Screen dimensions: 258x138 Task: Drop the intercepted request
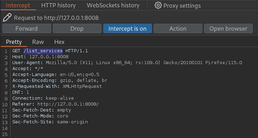(77, 29)
